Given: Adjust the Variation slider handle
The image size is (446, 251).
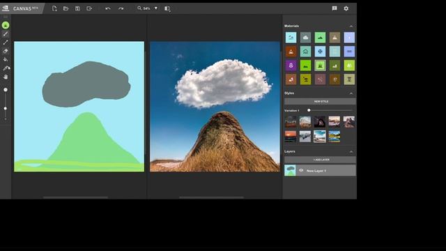Looking at the screenshot, I should point(309,110).
